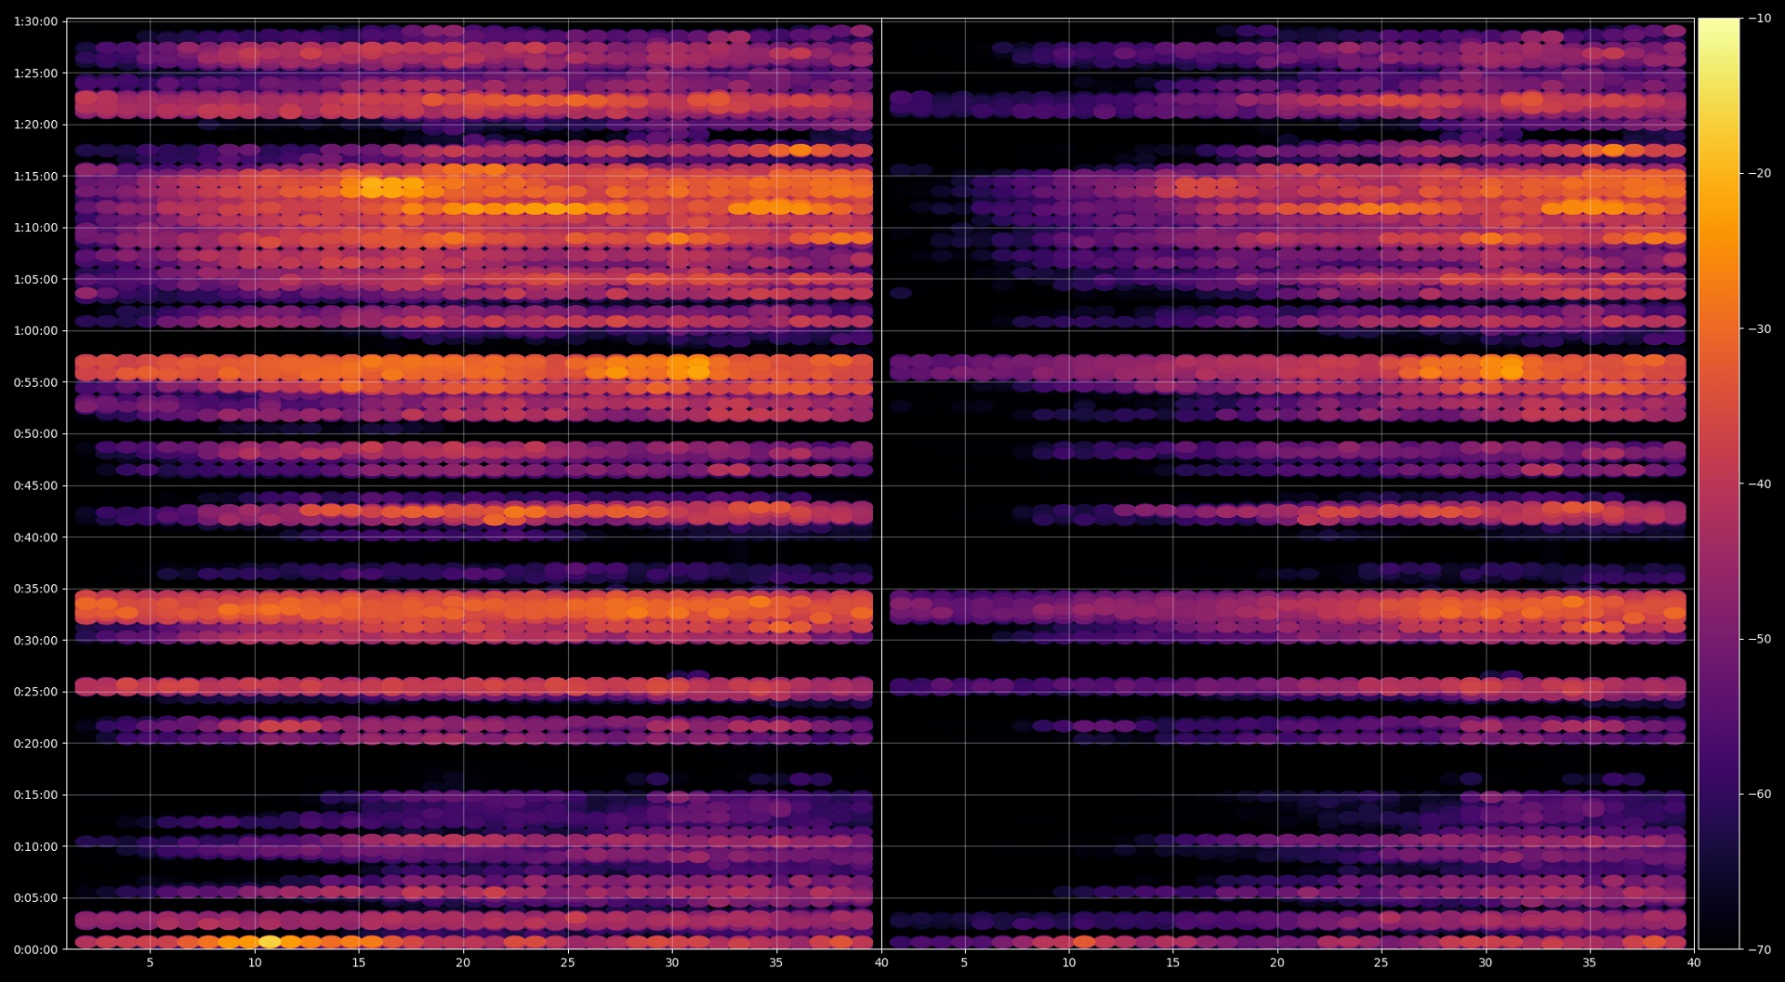The image size is (1785, 982).
Task: Click the 0:05:00 time axis label
Action: (35, 898)
